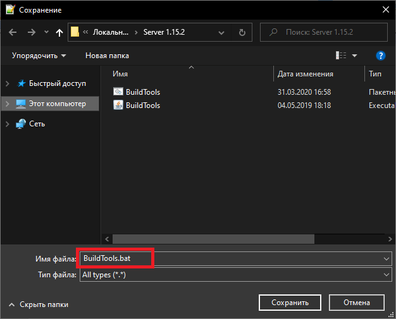Go up one folder level
Image resolution: width=396 pixels, height=319 pixels.
(59, 32)
